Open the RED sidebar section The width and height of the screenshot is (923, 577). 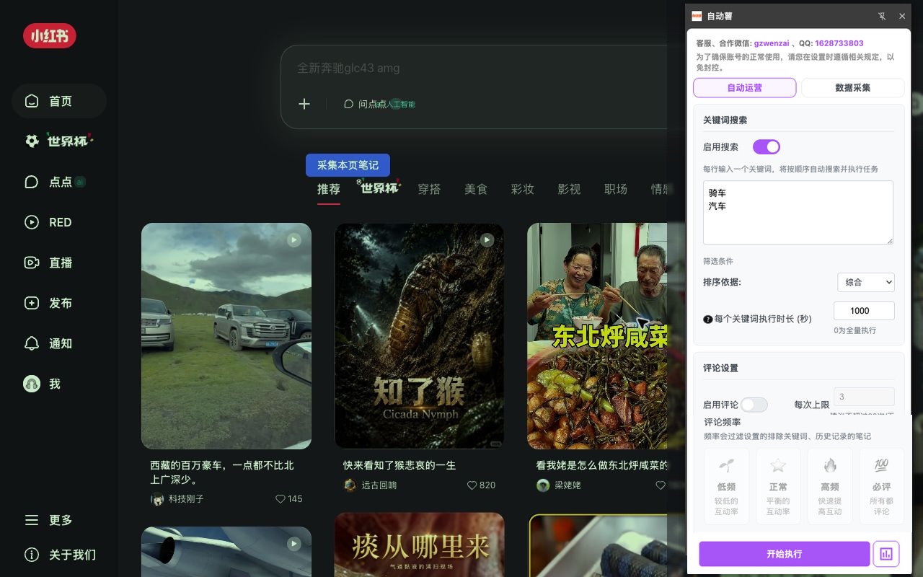click(59, 222)
